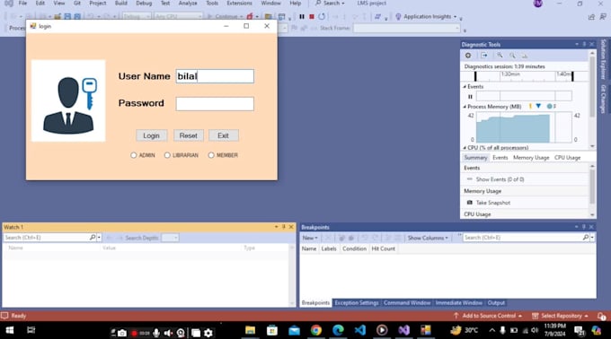Click the Condition column header in Breakpoints
The width and height of the screenshot is (611, 339).
pos(354,248)
